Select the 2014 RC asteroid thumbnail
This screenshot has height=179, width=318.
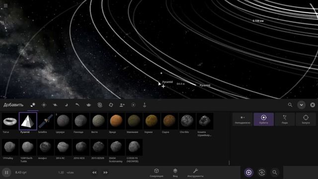[63, 147]
